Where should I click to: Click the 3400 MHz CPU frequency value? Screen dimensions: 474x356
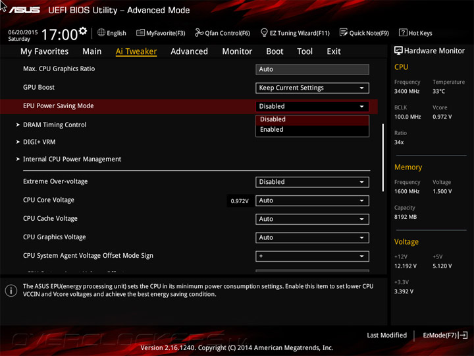tap(407, 91)
